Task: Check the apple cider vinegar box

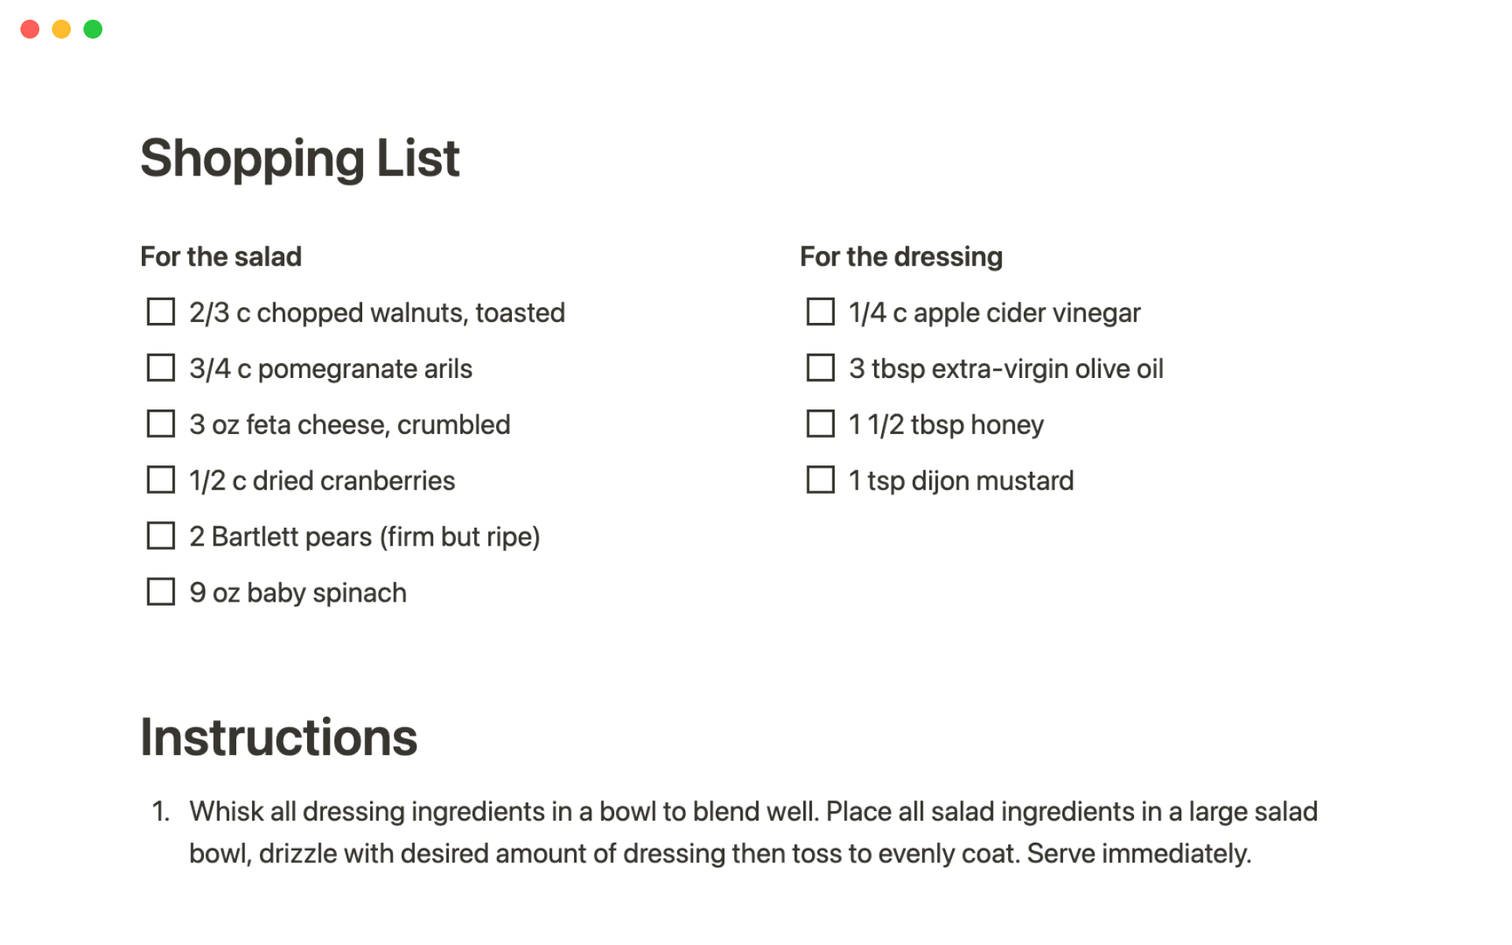Action: [821, 312]
